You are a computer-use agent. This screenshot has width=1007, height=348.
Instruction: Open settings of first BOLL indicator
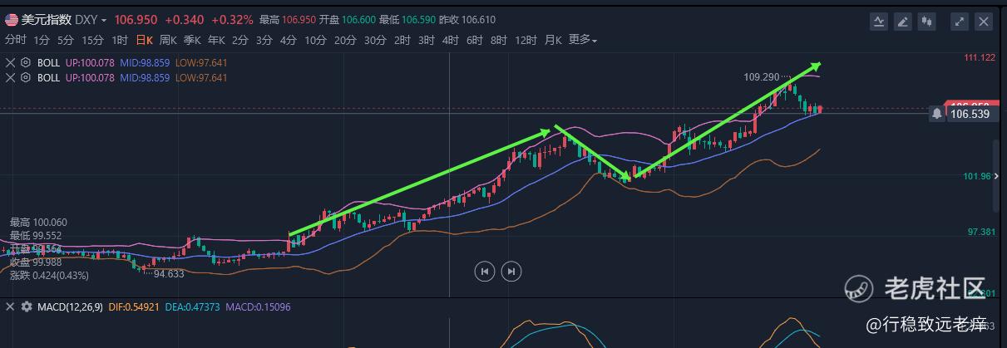(26, 62)
